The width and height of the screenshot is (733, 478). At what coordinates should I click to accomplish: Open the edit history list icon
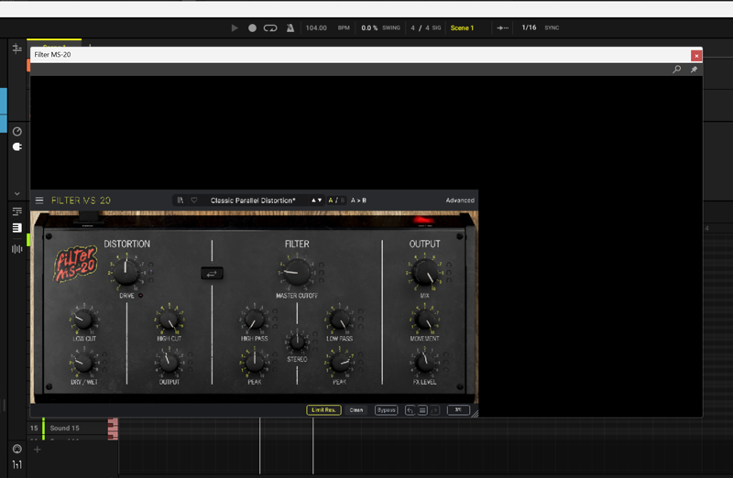(422, 410)
